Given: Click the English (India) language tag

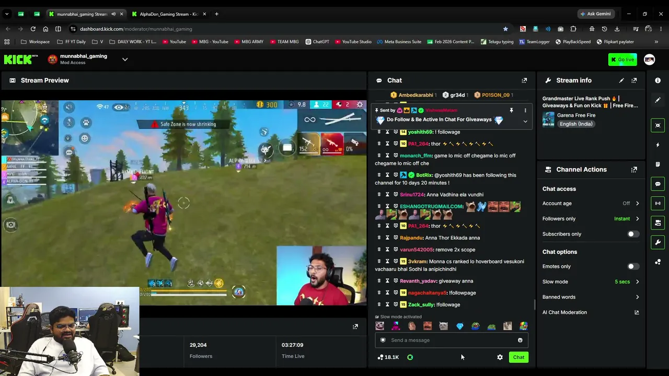Looking at the screenshot, I should (x=576, y=124).
